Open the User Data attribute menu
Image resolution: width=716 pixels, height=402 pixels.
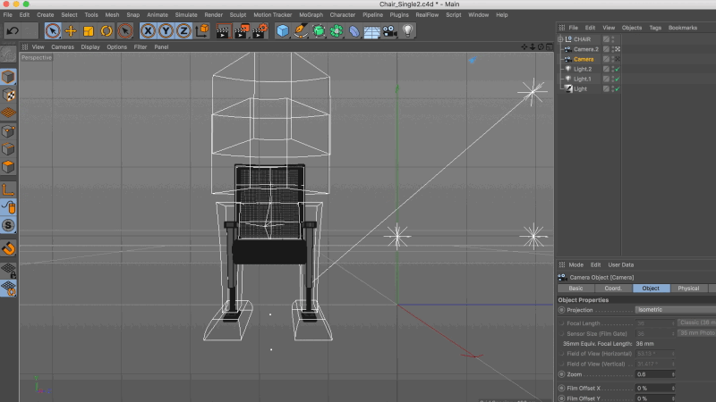[620, 264]
